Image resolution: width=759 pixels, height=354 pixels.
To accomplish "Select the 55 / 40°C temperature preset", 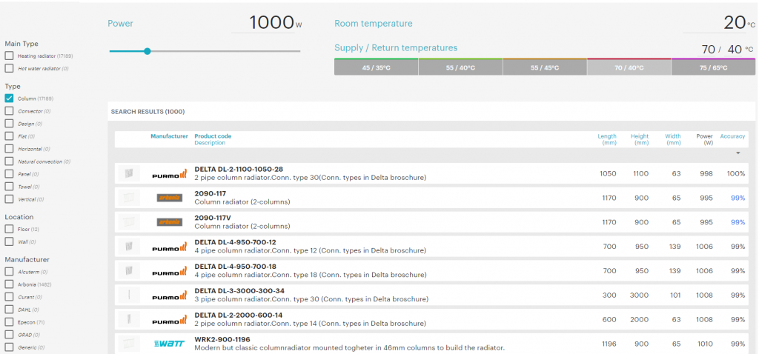I will click(x=460, y=67).
